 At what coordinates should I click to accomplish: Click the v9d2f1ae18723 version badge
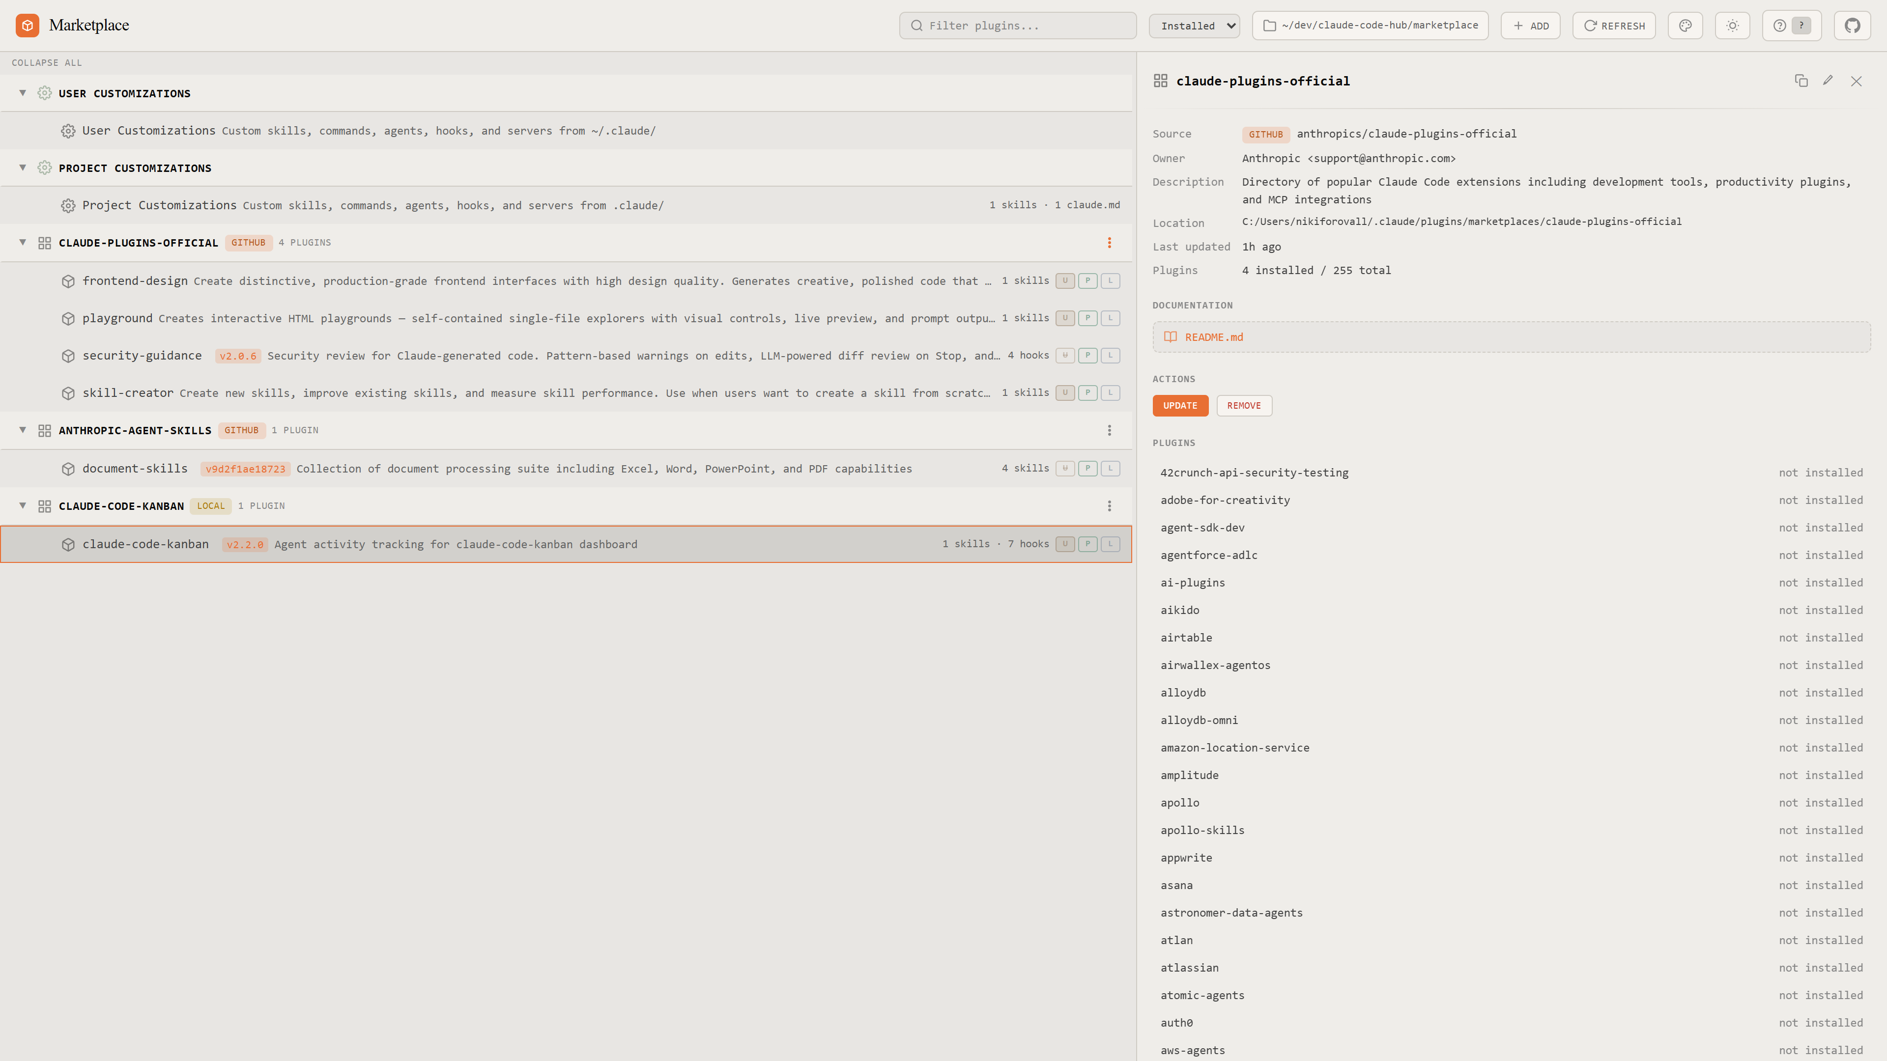(x=245, y=470)
